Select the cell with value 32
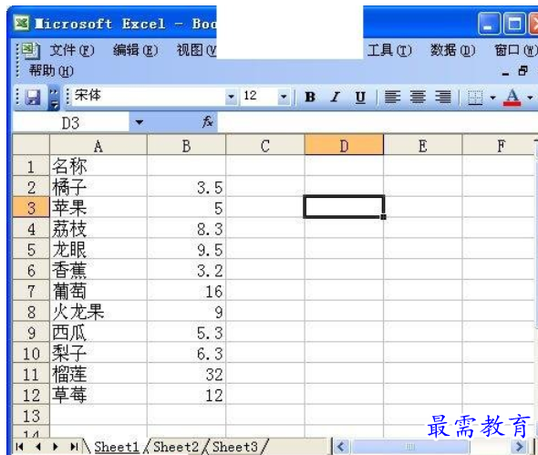 186,374
